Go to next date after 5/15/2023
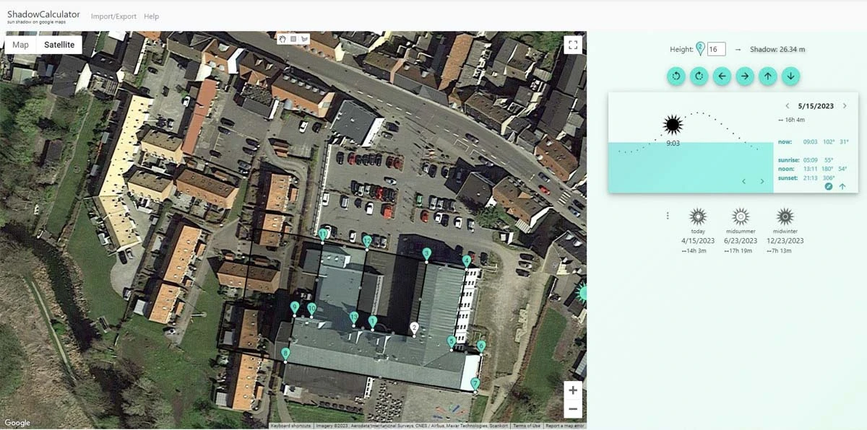Image resolution: width=867 pixels, height=430 pixels. click(x=845, y=106)
